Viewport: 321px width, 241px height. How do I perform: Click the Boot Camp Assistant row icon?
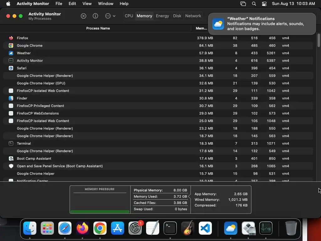click(11, 158)
